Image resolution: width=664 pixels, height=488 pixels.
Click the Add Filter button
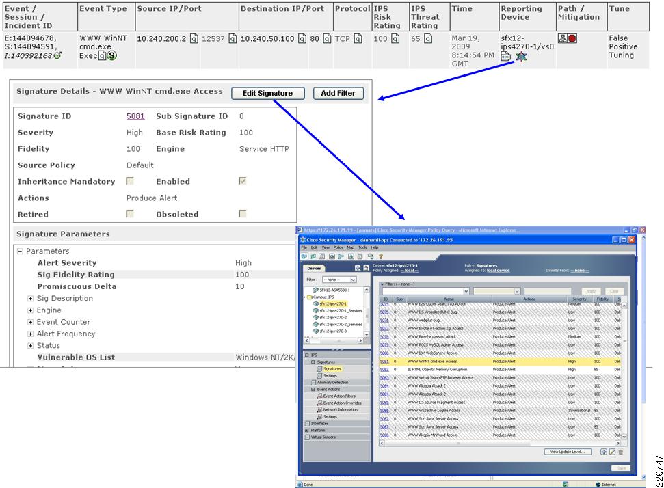(x=338, y=93)
